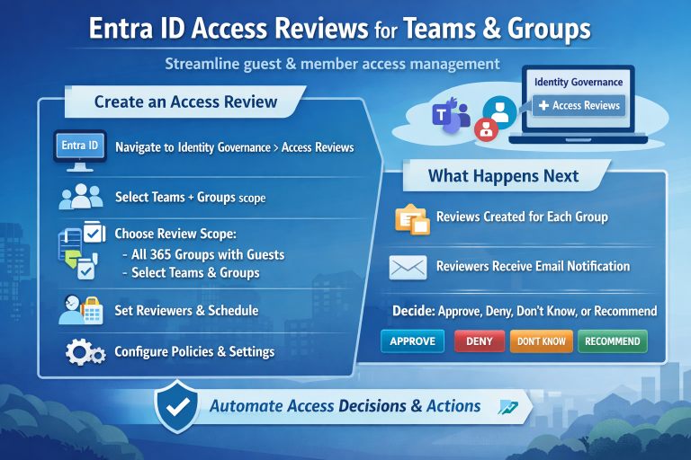The height and width of the screenshot is (460, 691).
Task: Click the green RECOMMEND button
Action: tap(613, 341)
